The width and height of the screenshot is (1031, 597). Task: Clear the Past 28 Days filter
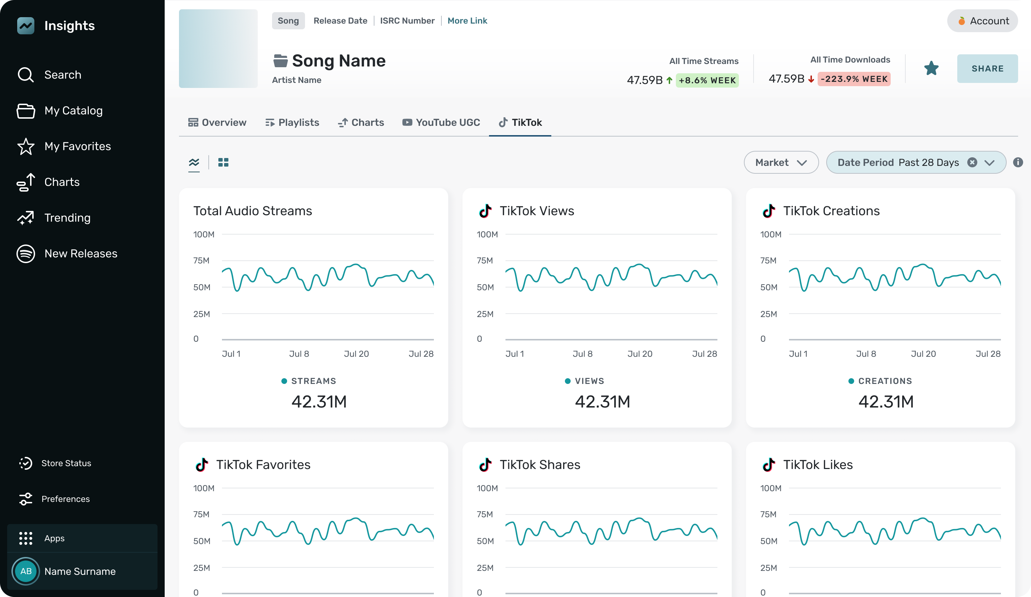(972, 162)
